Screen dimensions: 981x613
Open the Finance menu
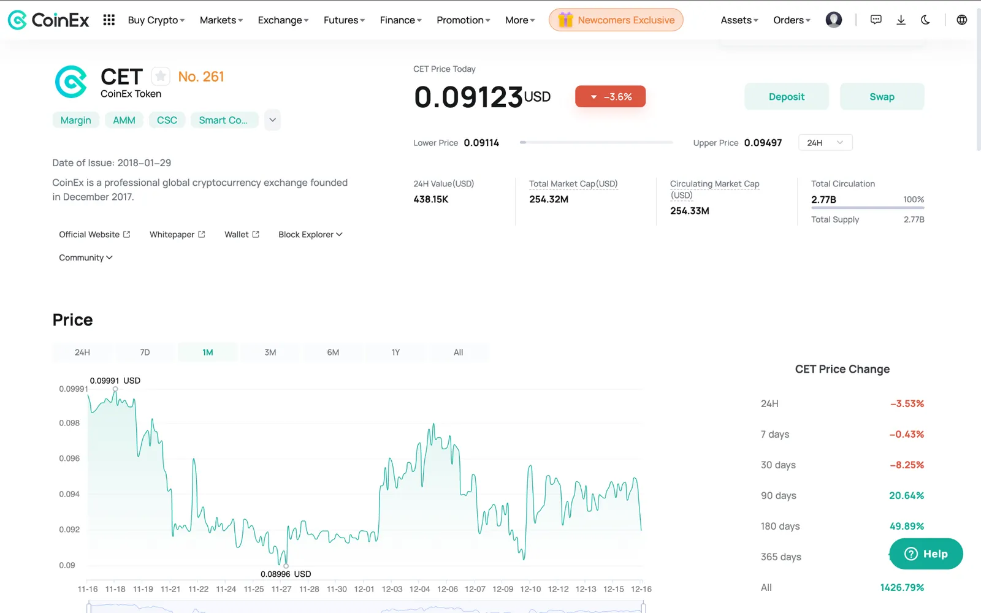400,20
